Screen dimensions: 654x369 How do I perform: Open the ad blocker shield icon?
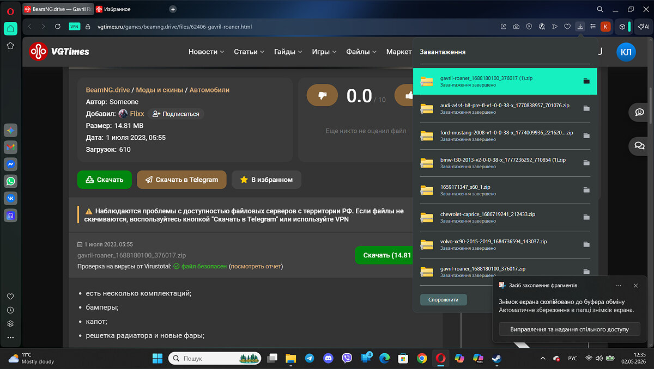pyautogui.click(x=529, y=26)
